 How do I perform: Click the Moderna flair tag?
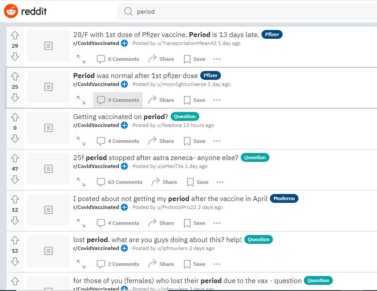click(x=284, y=198)
